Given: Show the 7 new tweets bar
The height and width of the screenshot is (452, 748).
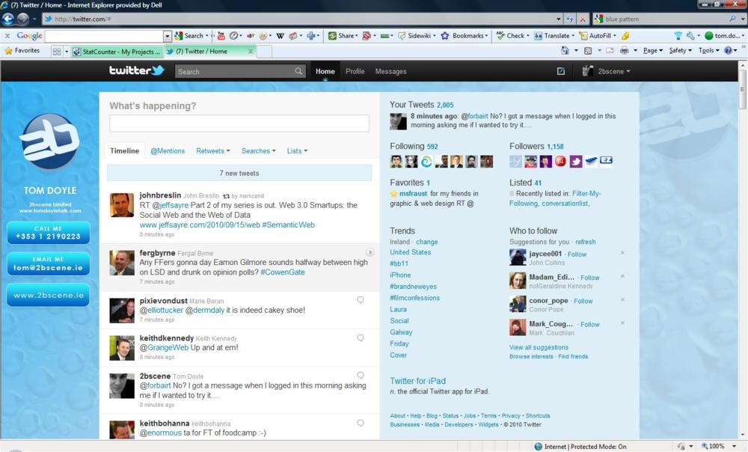Looking at the screenshot, I should (239, 174).
